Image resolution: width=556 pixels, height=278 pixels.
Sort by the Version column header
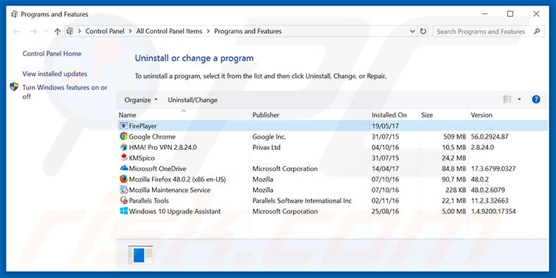481,115
